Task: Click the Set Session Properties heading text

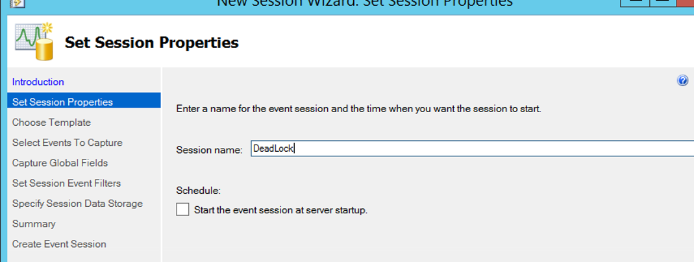Action: tap(151, 43)
